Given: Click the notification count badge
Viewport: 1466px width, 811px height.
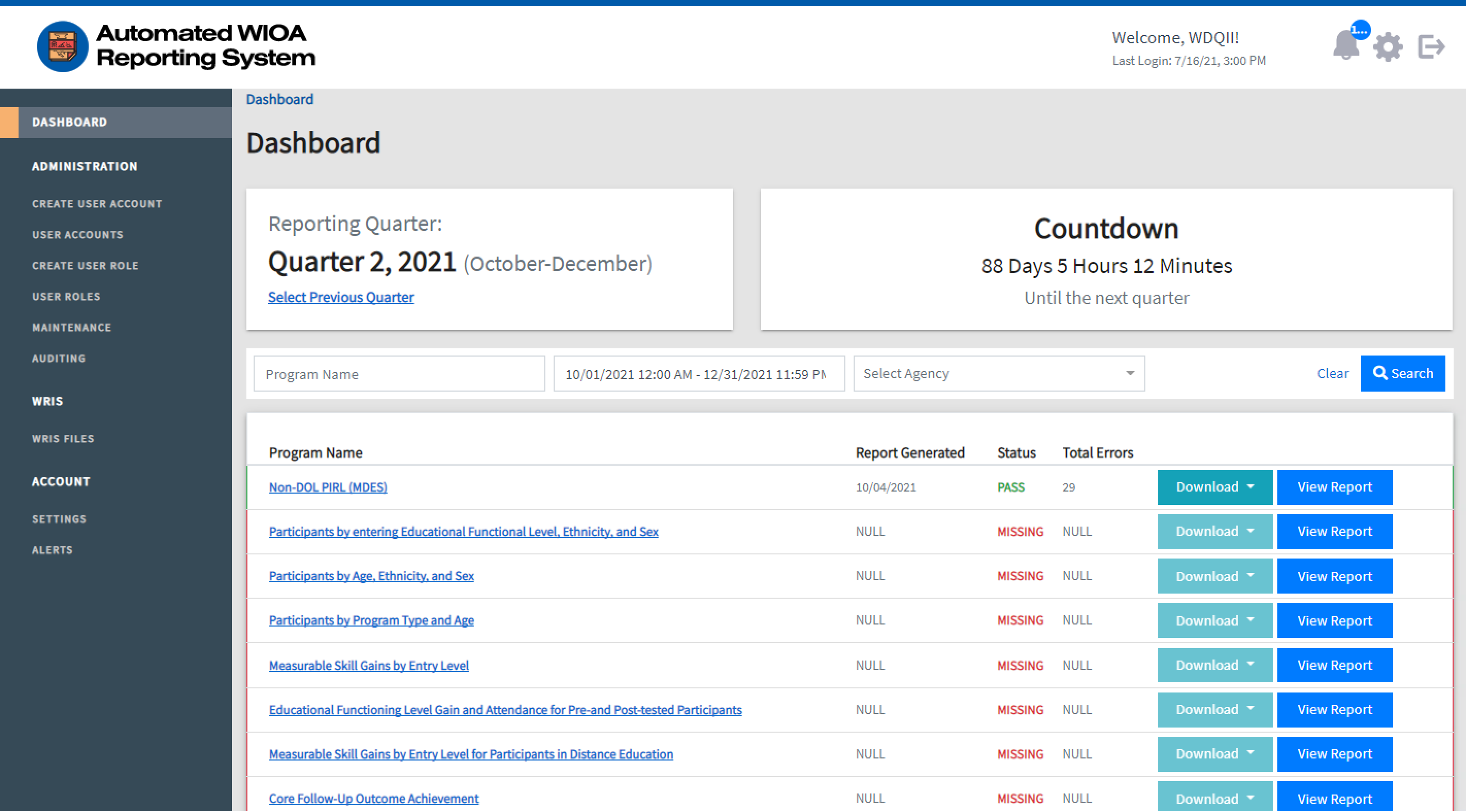Looking at the screenshot, I should click(x=1360, y=30).
